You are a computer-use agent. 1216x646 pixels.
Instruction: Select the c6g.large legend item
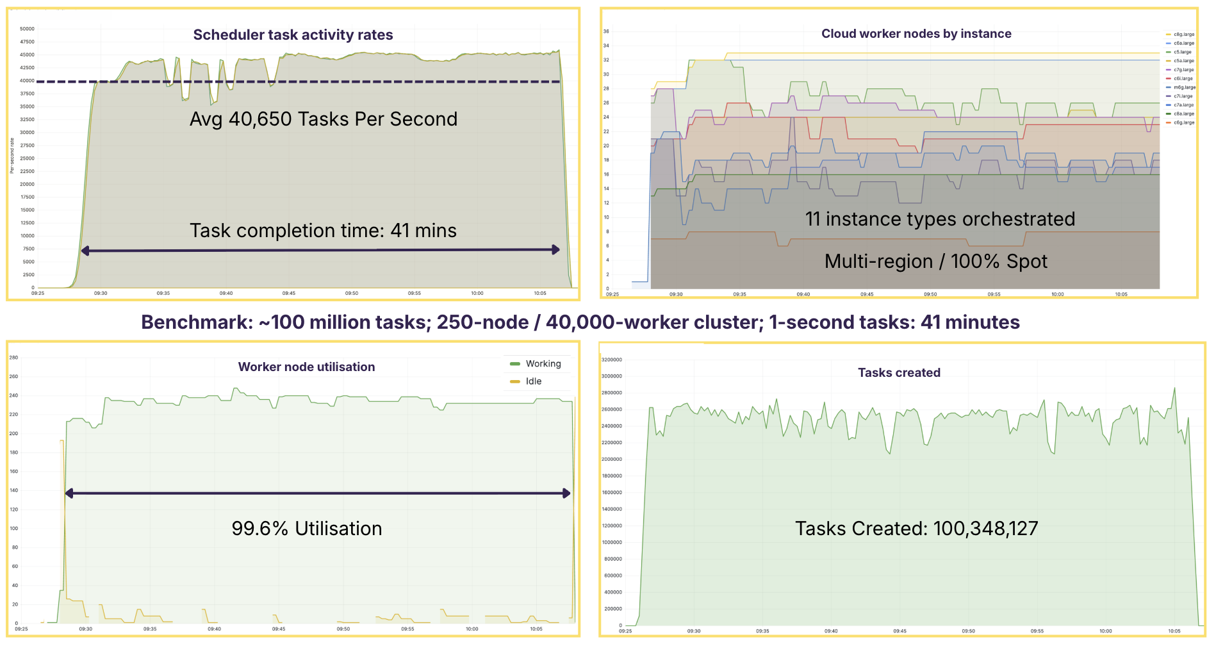[1183, 122]
